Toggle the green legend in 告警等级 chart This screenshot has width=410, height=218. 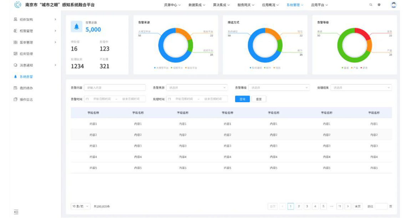[344, 68]
